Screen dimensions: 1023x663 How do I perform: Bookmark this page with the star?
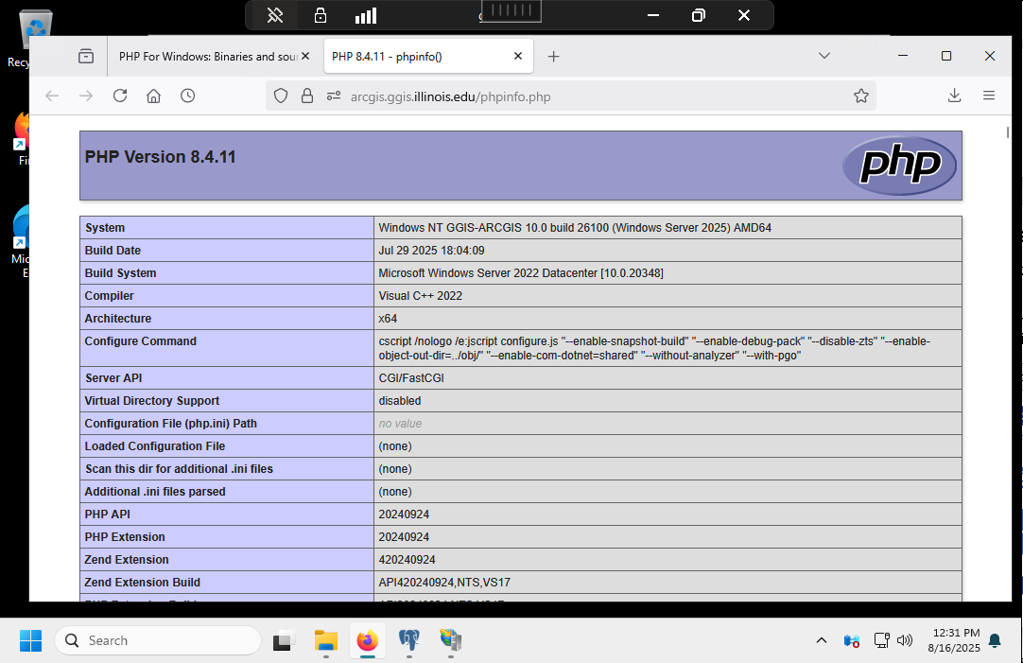point(860,96)
